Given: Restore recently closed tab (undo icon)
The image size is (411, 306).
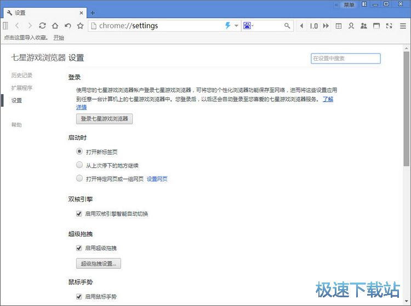Looking at the screenshot, I should point(67,26).
